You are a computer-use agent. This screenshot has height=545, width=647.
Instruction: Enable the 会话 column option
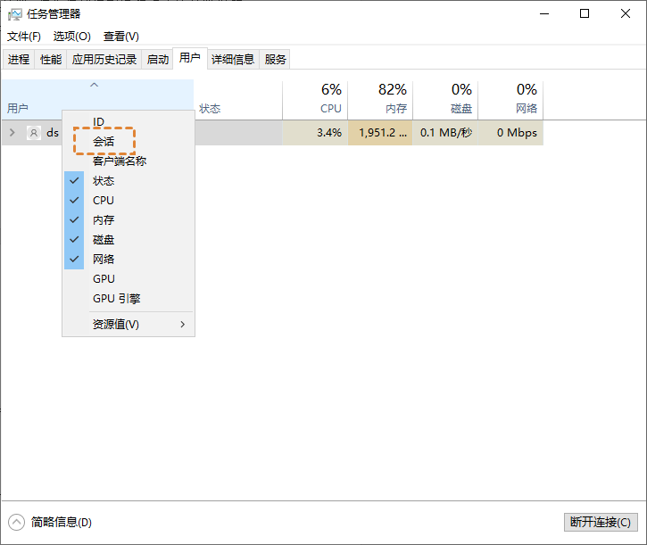tap(129, 142)
